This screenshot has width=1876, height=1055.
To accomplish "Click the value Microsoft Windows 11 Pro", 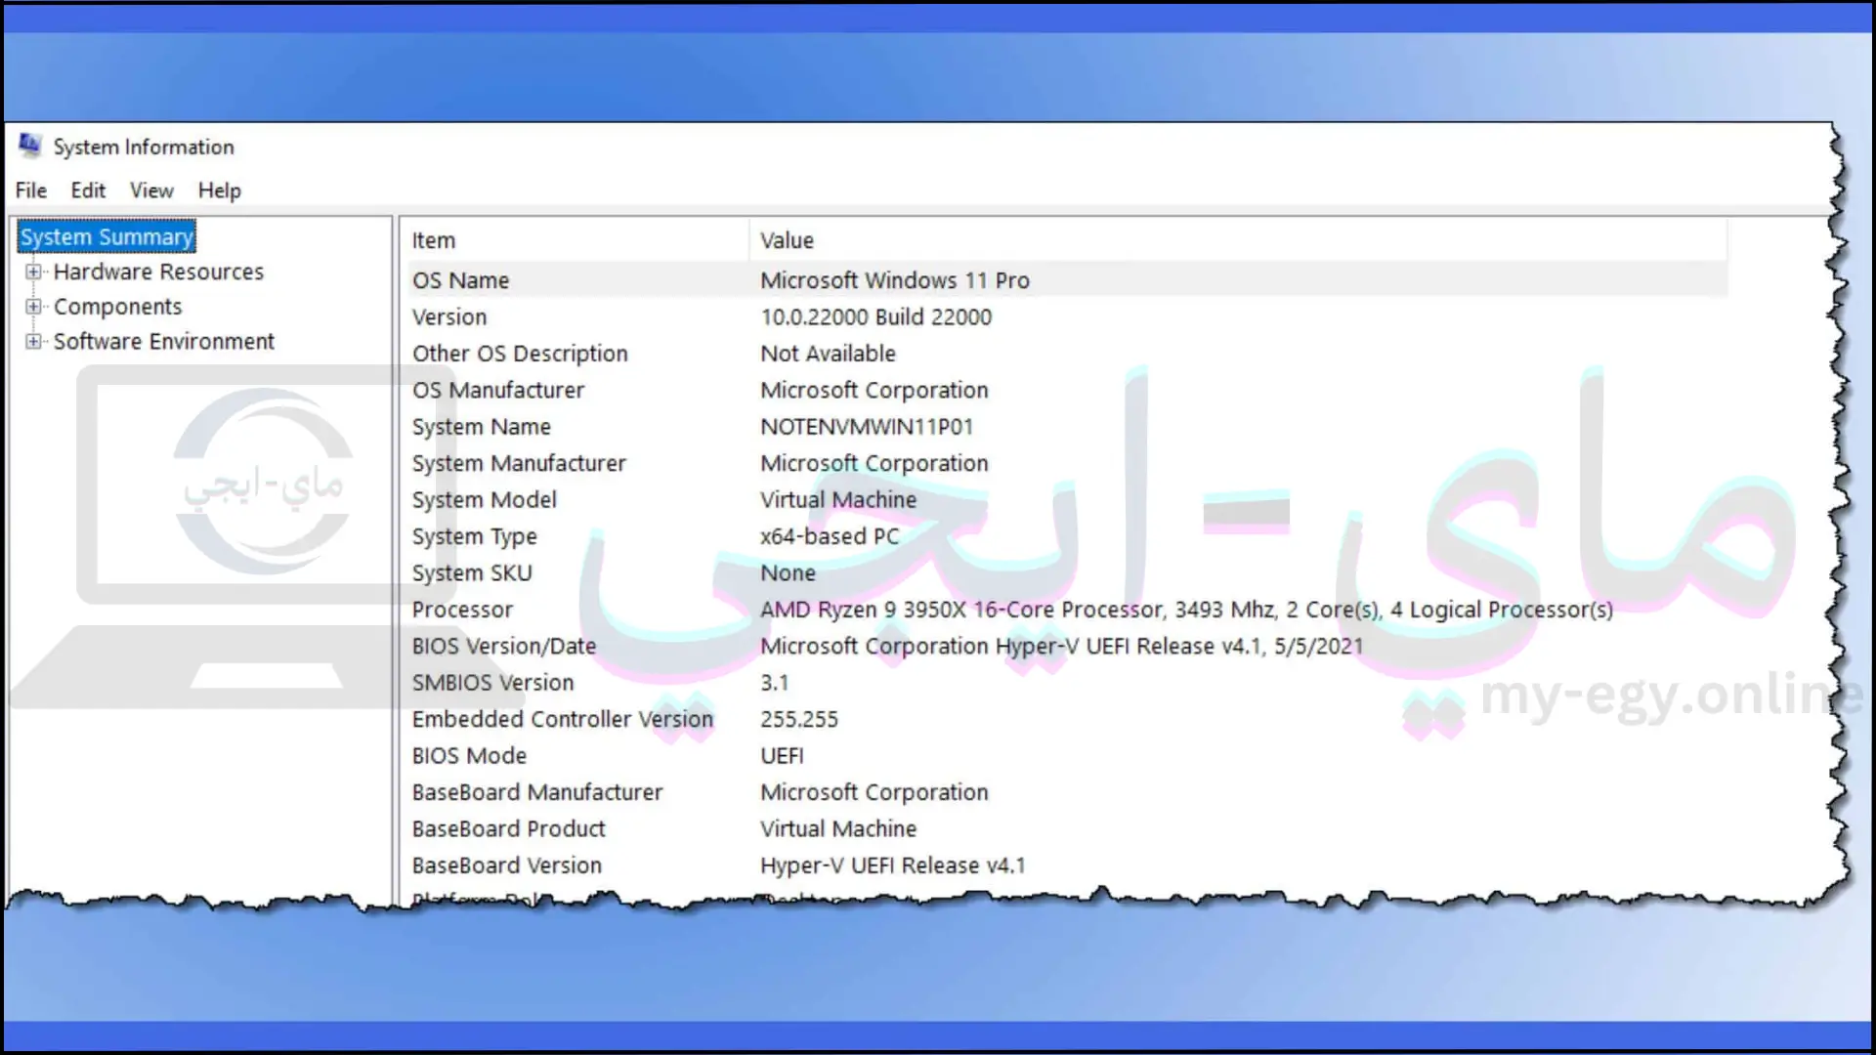I will 895,280.
